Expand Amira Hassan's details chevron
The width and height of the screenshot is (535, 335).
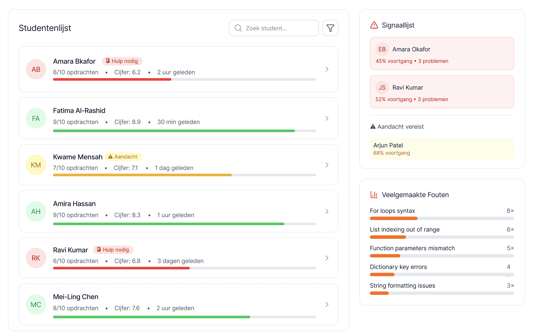point(327,211)
